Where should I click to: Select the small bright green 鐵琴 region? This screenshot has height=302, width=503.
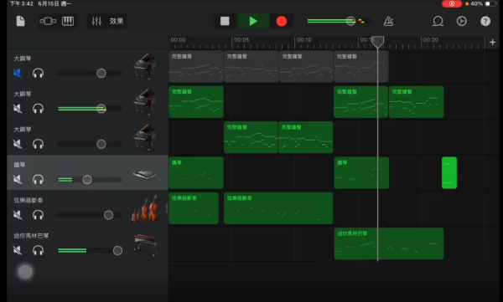[x=449, y=172]
